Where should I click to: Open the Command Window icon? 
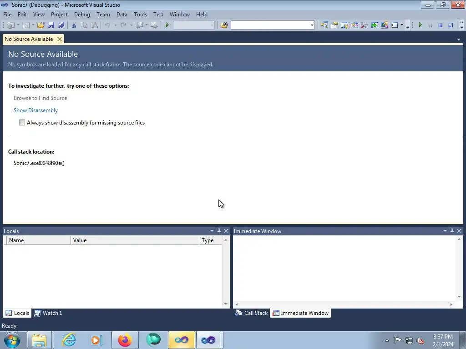coord(395,25)
